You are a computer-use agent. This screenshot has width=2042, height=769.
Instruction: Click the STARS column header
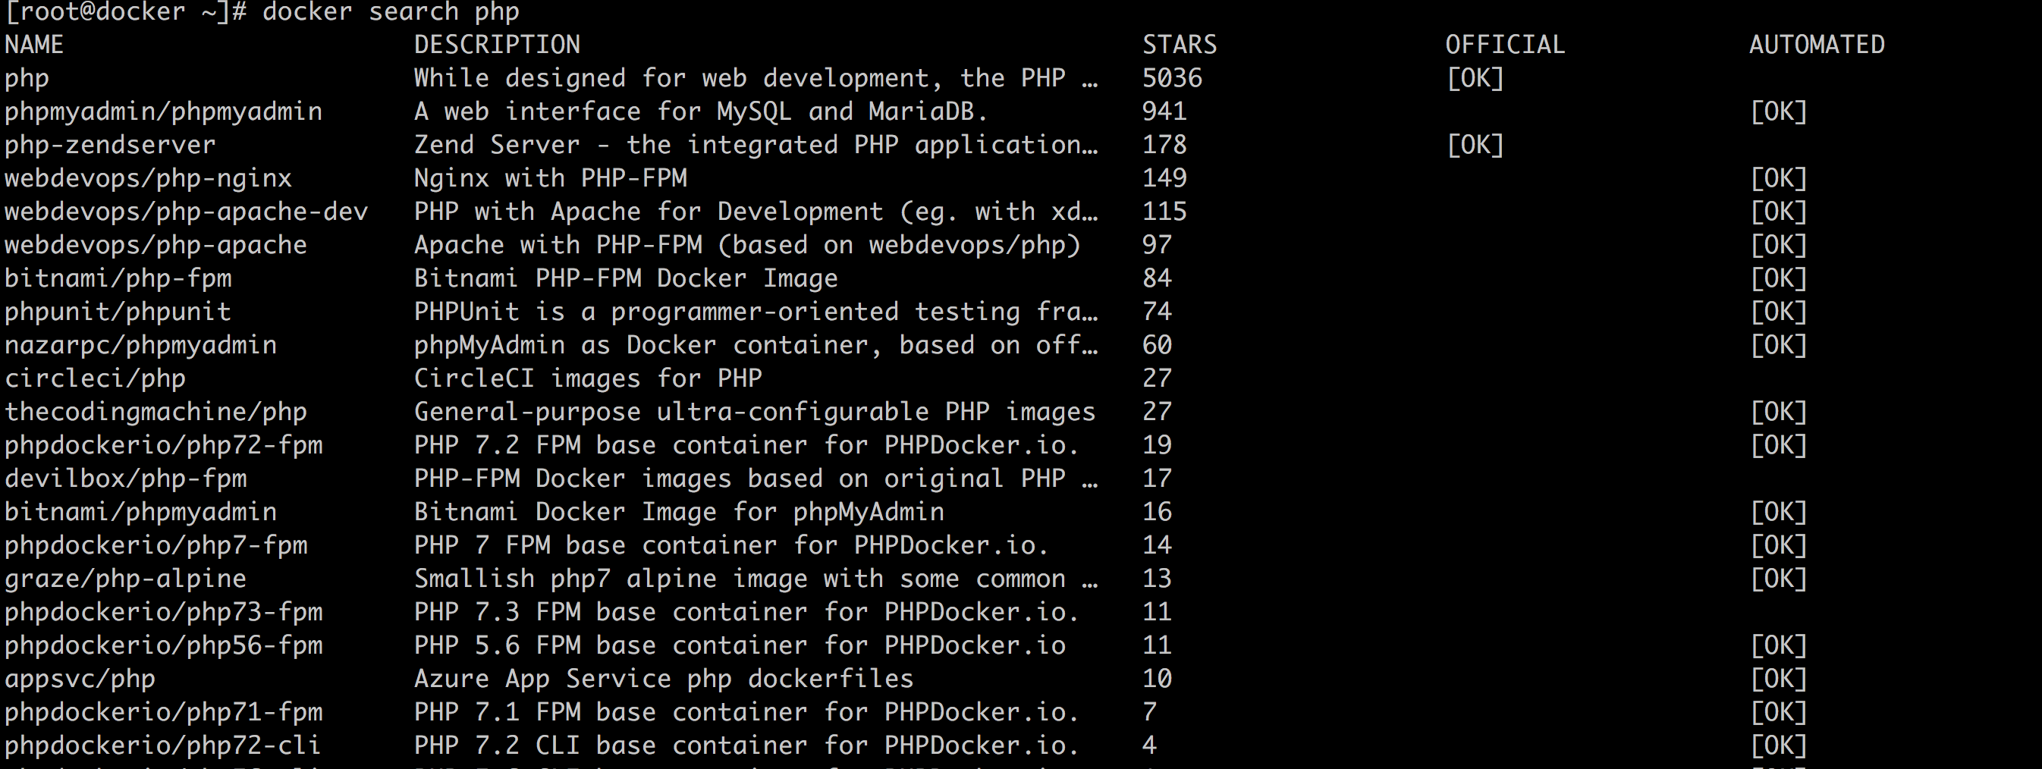point(1179,46)
